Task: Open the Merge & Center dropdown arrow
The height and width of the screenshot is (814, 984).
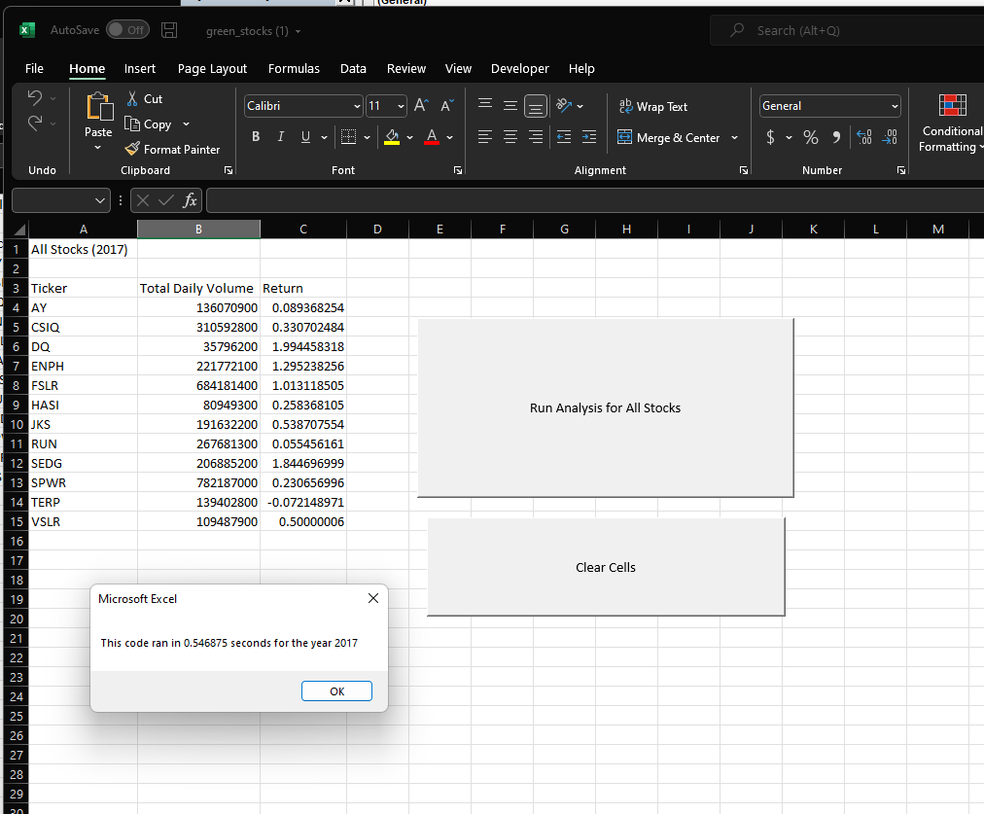Action: point(734,137)
